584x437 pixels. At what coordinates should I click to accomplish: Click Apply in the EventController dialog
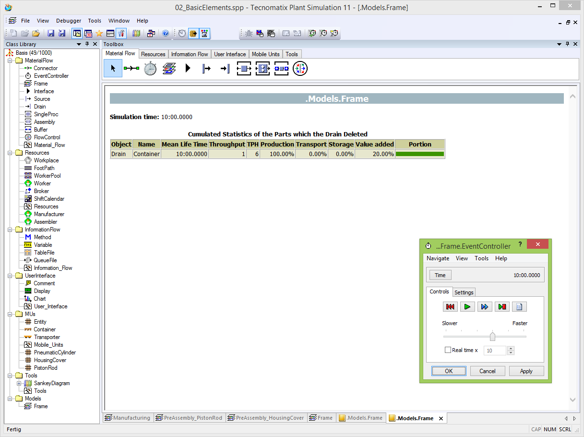coord(526,371)
